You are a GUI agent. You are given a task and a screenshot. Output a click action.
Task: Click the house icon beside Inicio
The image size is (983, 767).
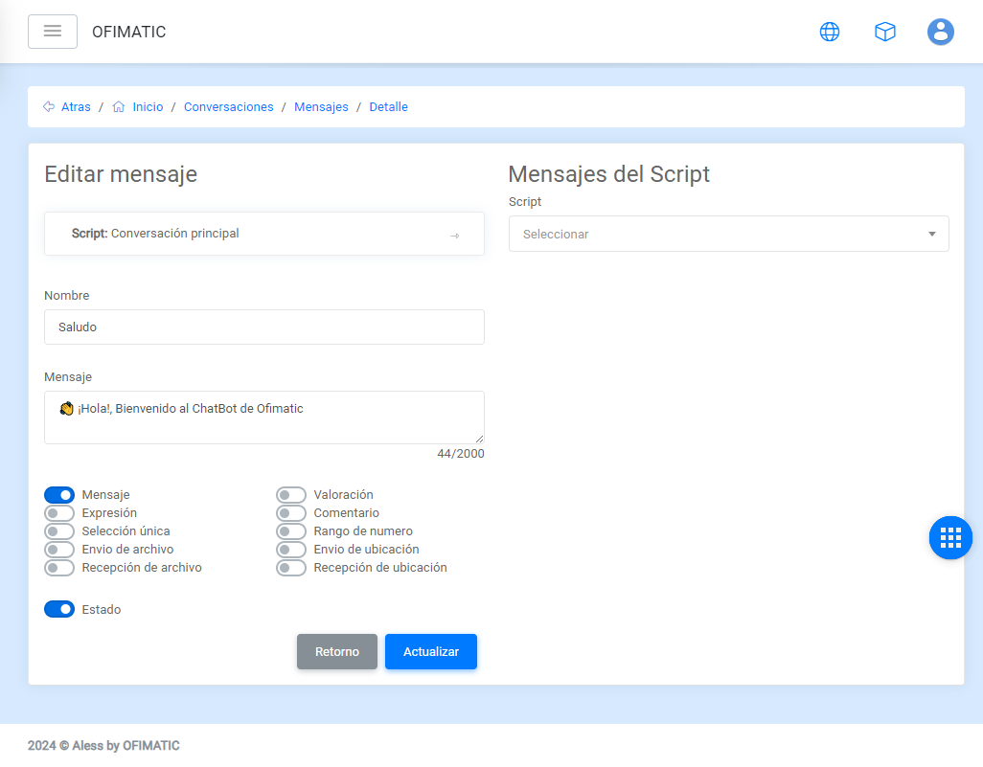pos(119,107)
